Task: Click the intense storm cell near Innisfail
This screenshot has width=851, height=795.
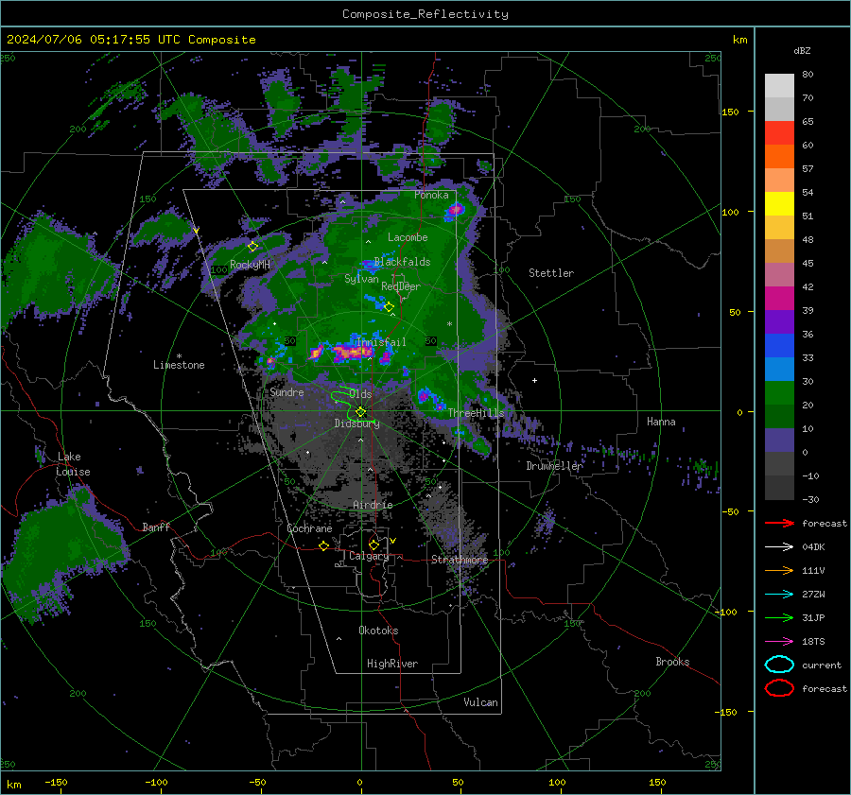Action: pos(352,353)
